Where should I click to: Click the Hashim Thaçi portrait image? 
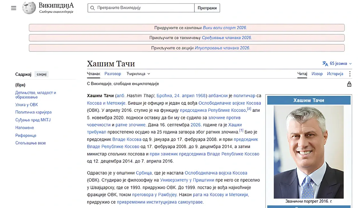pos(309,152)
